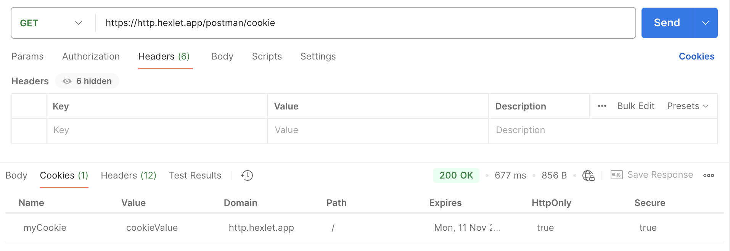Click the response history clock icon

tap(247, 175)
